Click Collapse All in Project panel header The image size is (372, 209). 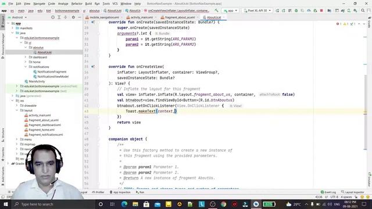(x=66, y=17)
